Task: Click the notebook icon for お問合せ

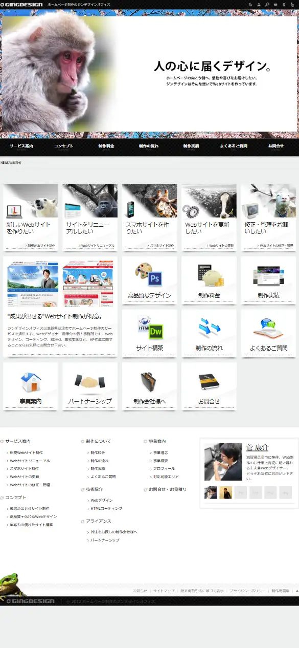Action: point(209,382)
